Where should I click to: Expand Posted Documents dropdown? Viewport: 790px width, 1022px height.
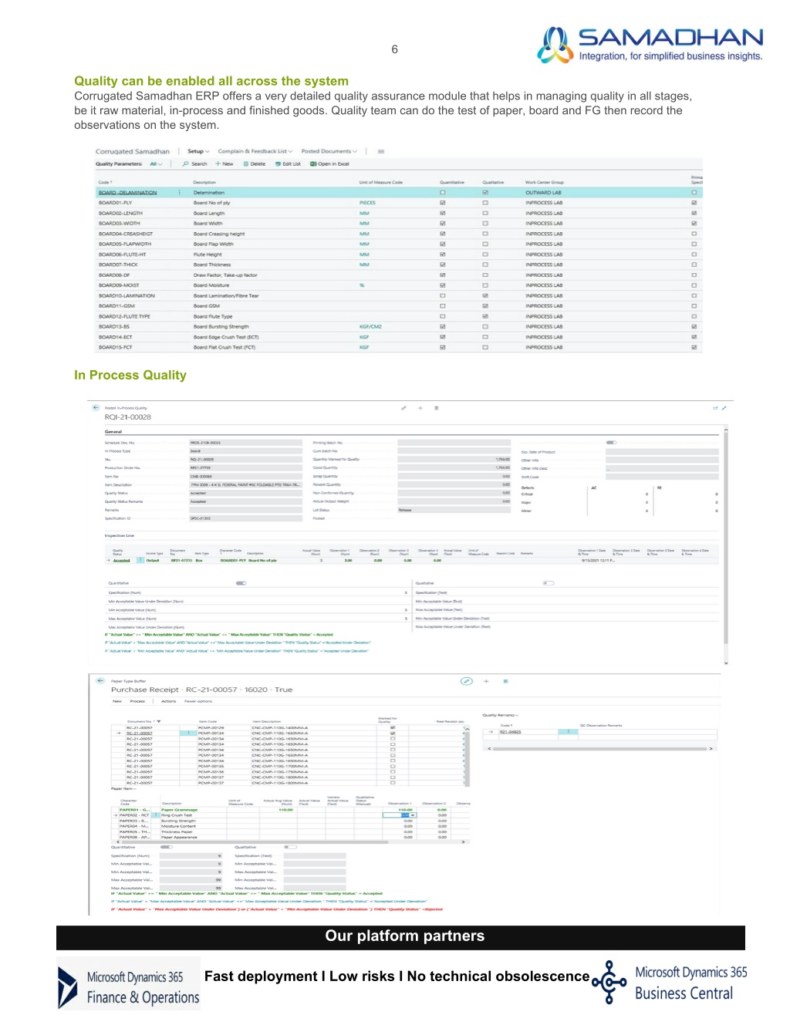pyautogui.click(x=329, y=151)
